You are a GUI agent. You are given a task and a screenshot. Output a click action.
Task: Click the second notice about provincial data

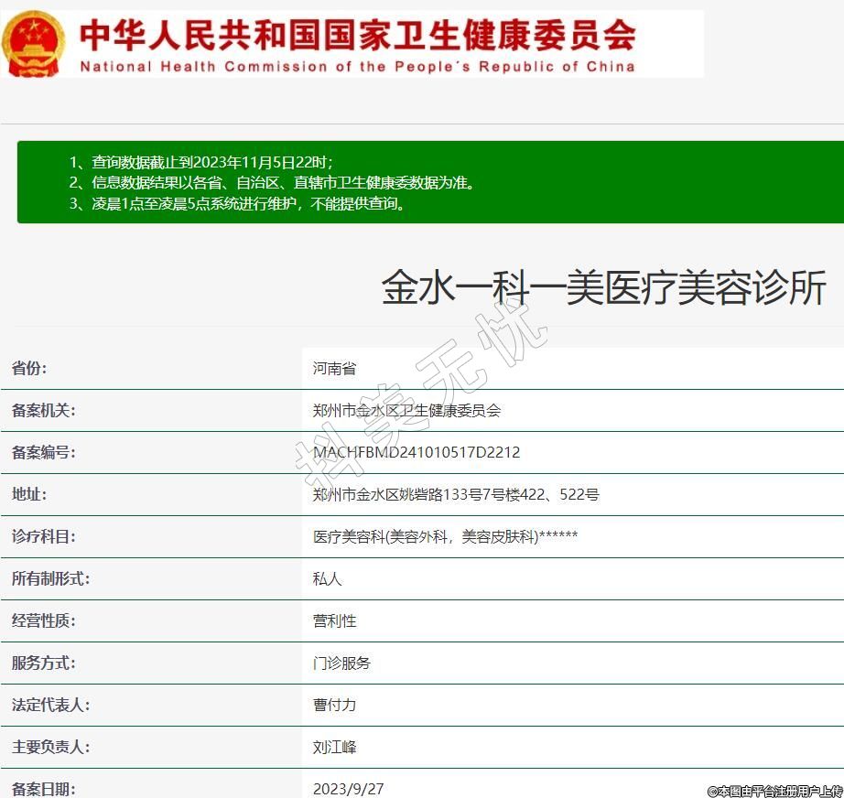[272, 183]
